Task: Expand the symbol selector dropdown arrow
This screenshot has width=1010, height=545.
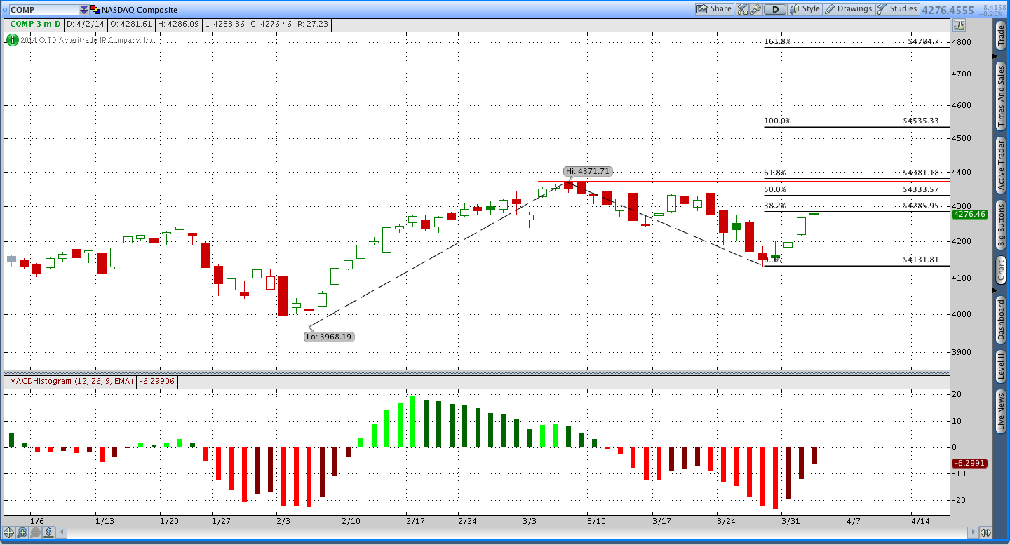Action: [x=84, y=10]
